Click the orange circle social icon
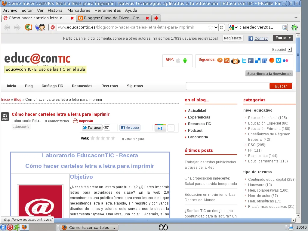 (272, 60)
